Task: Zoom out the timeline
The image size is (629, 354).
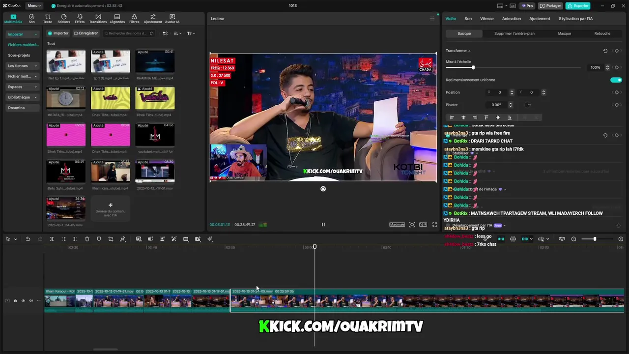Action: [573, 239]
